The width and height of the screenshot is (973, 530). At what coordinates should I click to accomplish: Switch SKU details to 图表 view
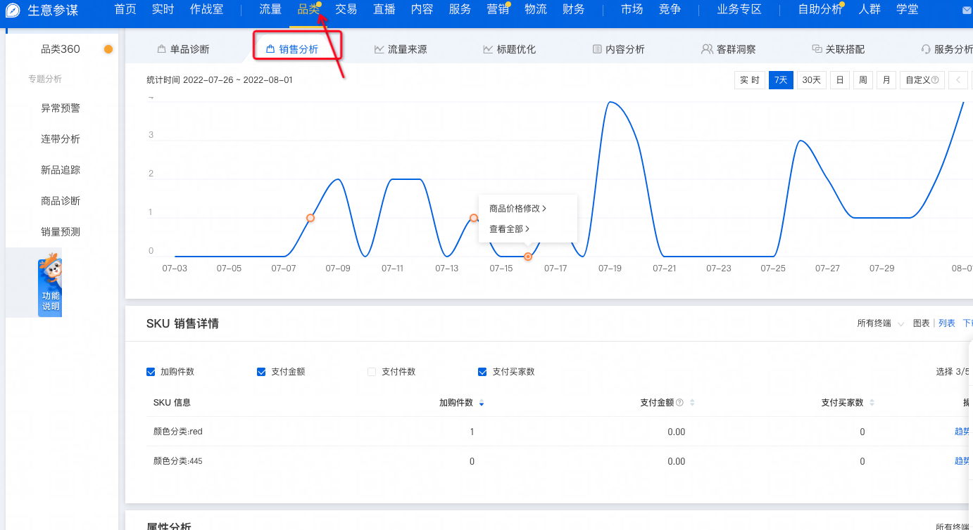point(922,323)
